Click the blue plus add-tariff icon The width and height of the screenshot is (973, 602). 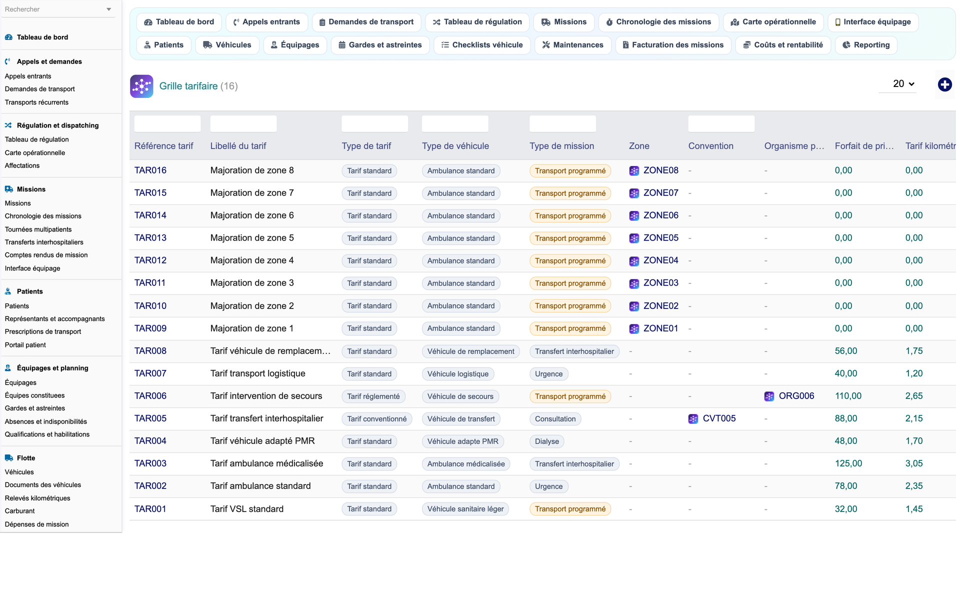(x=944, y=84)
